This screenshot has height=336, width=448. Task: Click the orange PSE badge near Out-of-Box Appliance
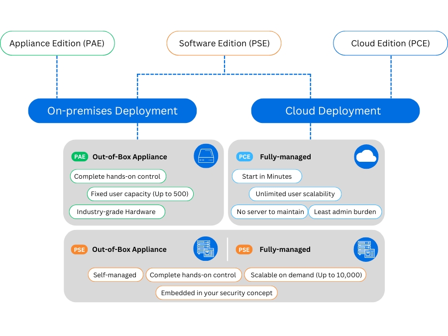click(x=79, y=249)
